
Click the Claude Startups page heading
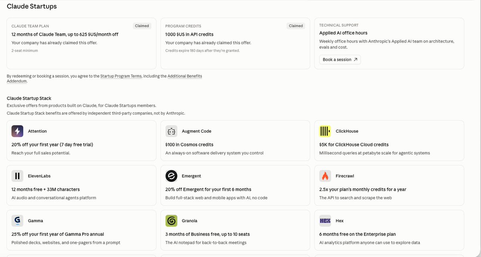pyautogui.click(x=32, y=6)
